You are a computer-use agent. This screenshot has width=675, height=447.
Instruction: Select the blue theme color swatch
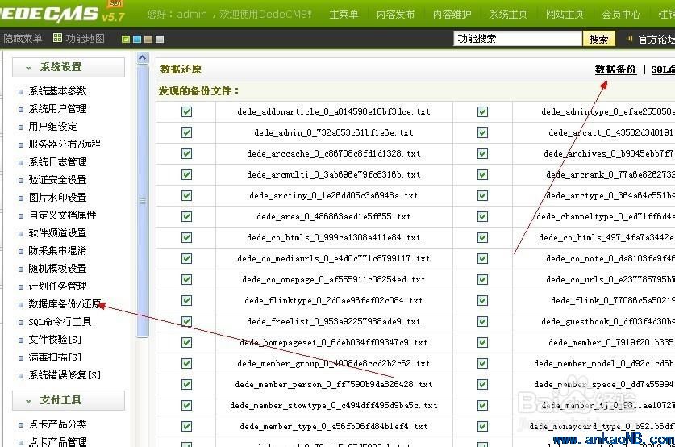(137, 39)
